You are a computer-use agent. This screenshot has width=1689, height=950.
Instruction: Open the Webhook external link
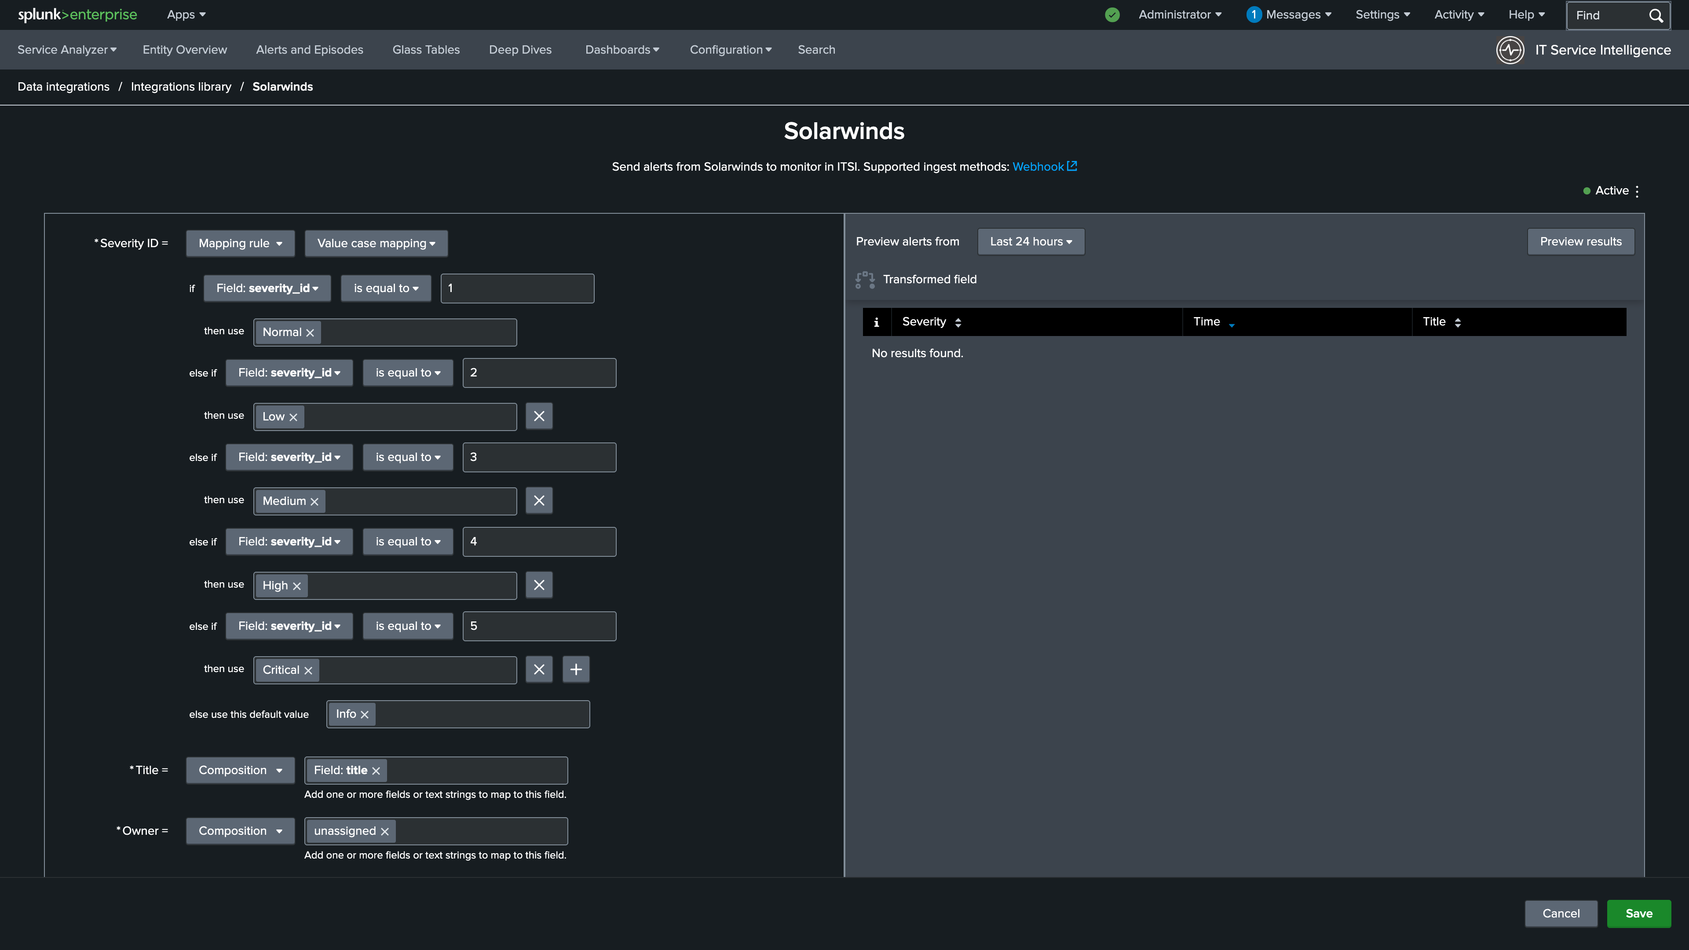click(1045, 167)
